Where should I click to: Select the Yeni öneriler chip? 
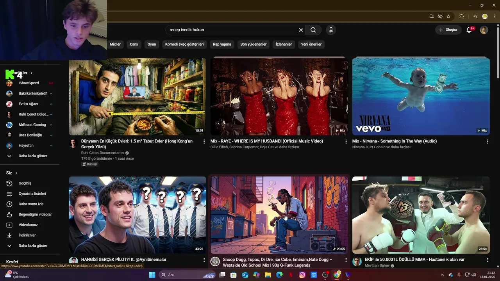pos(311,44)
